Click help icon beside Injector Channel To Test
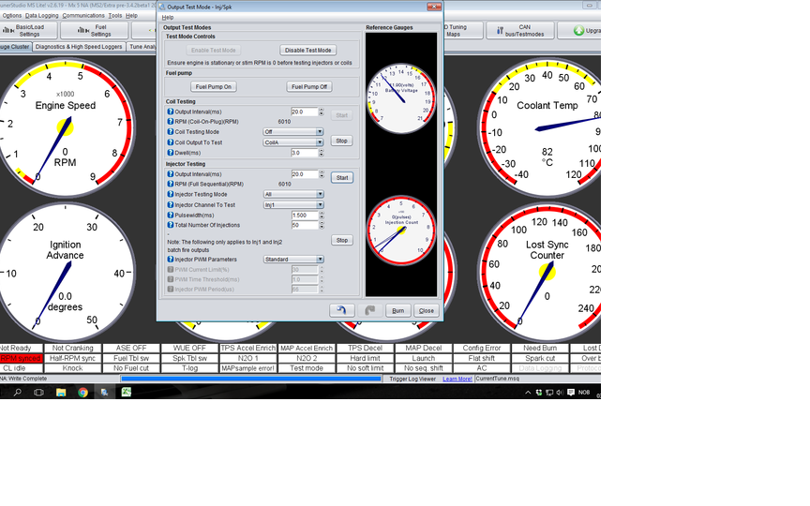The image size is (810, 506). (x=170, y=204)
